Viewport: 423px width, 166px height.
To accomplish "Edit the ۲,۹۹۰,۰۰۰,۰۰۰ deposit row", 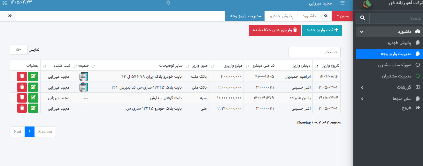I will point(33,108).
